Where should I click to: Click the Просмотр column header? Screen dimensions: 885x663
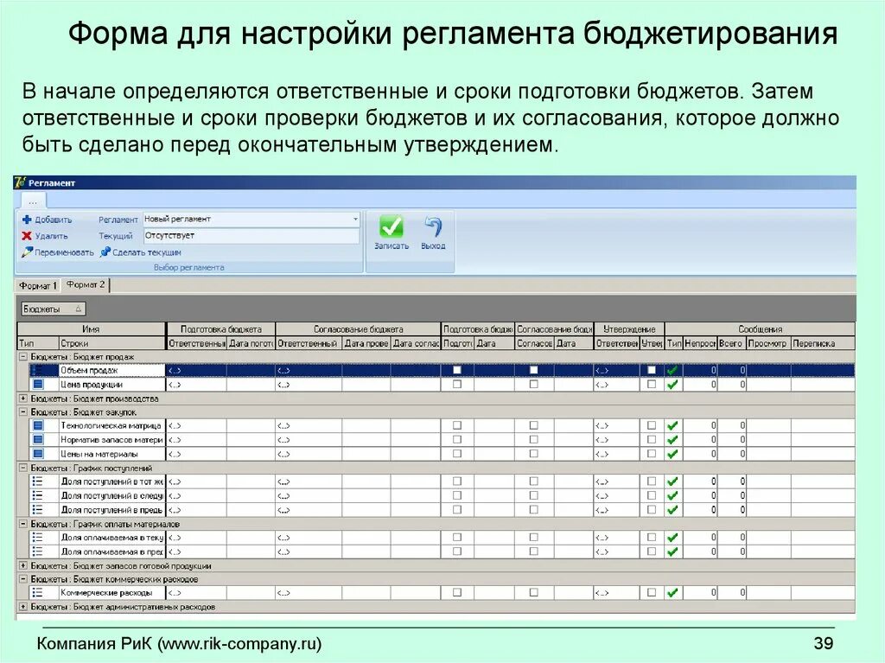click(768, 343)
